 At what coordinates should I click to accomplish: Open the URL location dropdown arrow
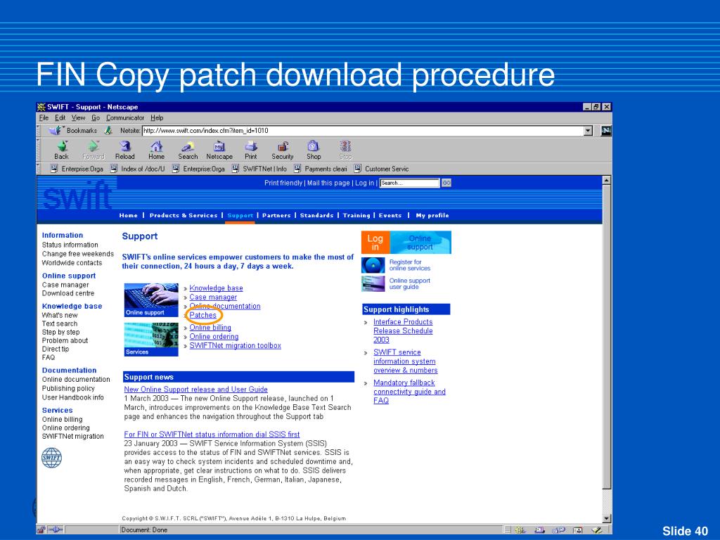pos(589,131)
